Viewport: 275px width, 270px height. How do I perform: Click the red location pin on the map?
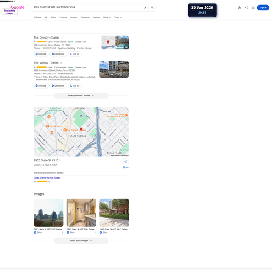81,129
